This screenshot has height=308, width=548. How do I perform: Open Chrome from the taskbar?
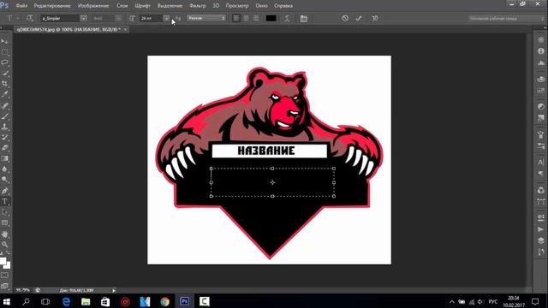point(165,301)
